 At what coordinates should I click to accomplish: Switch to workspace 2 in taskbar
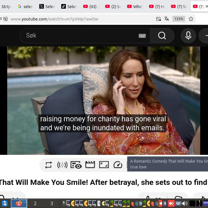point(35,203)
